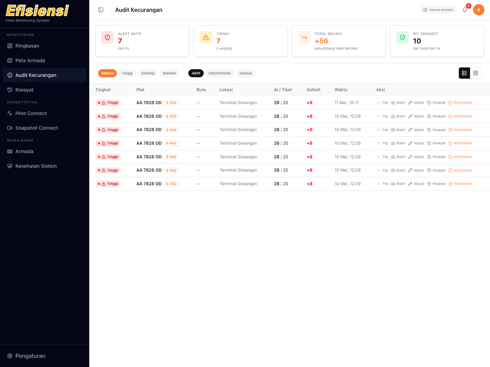Open Ringkasan in the sidebar
Image resolution: width=490 pixels, height=367 pixels.
tap(44, 46)
